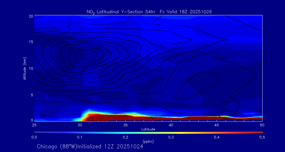This screenshot has width=285, height=152.
Task: Click the innermost contour of the jet core
Action: pyautogui.click(x=86, y=56)
